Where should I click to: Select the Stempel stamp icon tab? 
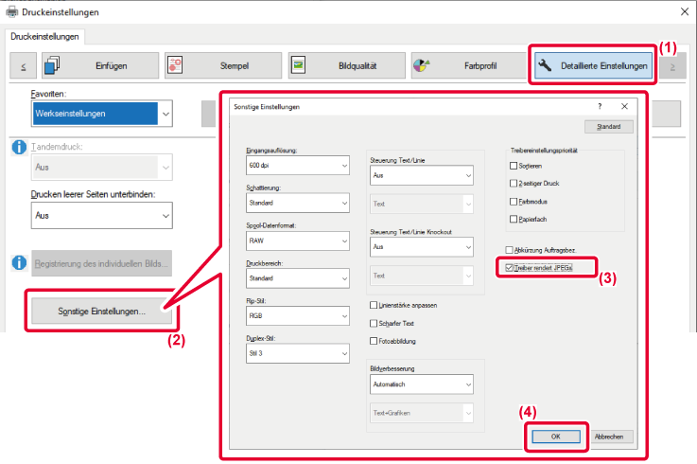click(223, 65)
